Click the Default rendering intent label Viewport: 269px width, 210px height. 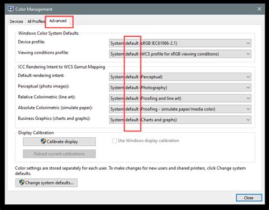click(x=41, y=75)
